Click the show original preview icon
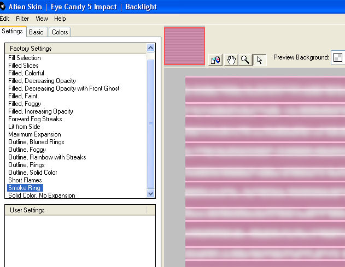Viewport: 345px width, 267px height. pyautogui.click(x=215, y=60)
